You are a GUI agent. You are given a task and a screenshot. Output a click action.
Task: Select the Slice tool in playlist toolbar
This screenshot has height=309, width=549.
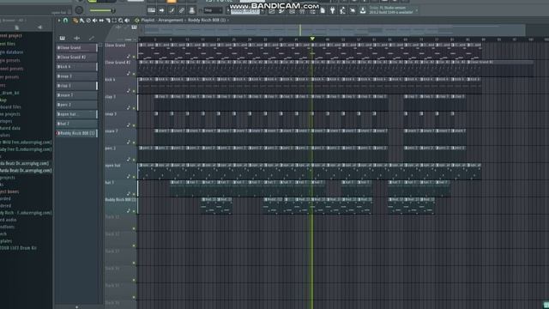click(x=108, y=21)
